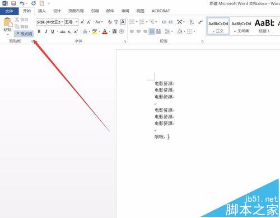This screenshot has width=280, height=218.
Task: Switch to the Design (设计) tab
Action: pos(57,11)
